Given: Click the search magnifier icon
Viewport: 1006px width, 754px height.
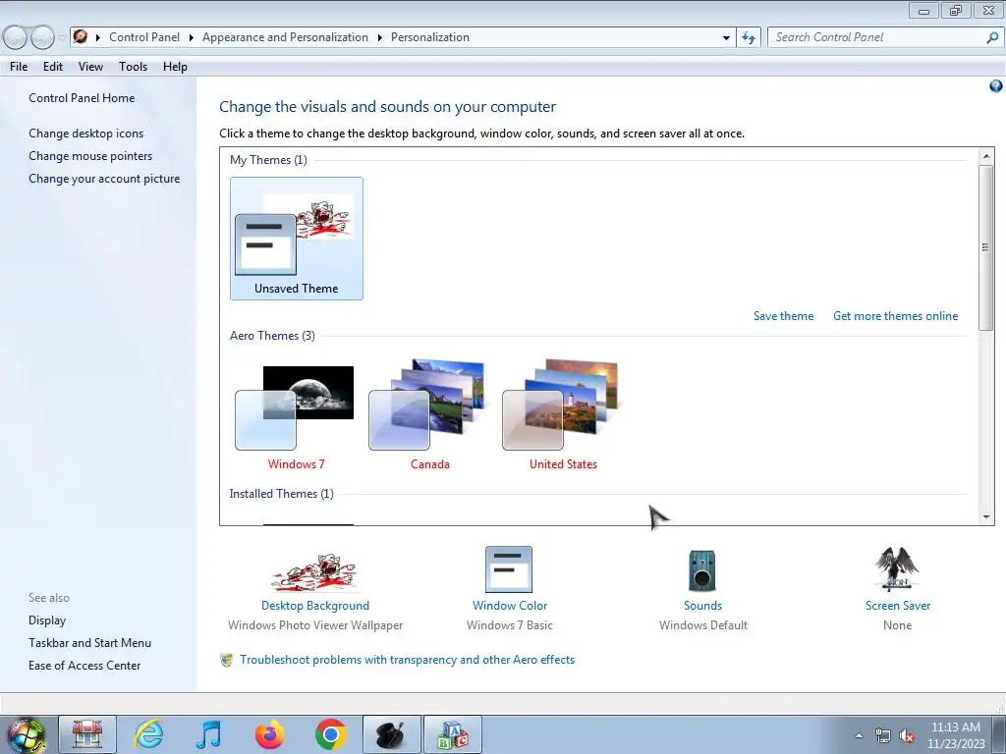Looking at the screenshot, I should coord(992,38).
